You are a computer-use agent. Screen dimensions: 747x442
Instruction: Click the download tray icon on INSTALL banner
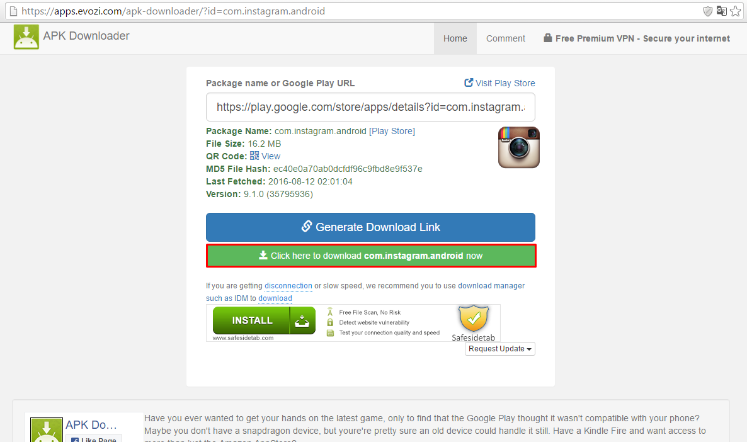coord(302,320)
